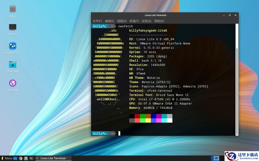Open the 编辑(E) menu
This screenshot has width=259, height=161.
coord(109,21)
